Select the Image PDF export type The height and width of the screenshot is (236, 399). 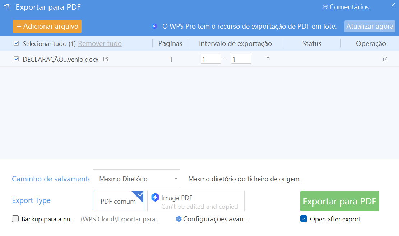coord(196,201)
